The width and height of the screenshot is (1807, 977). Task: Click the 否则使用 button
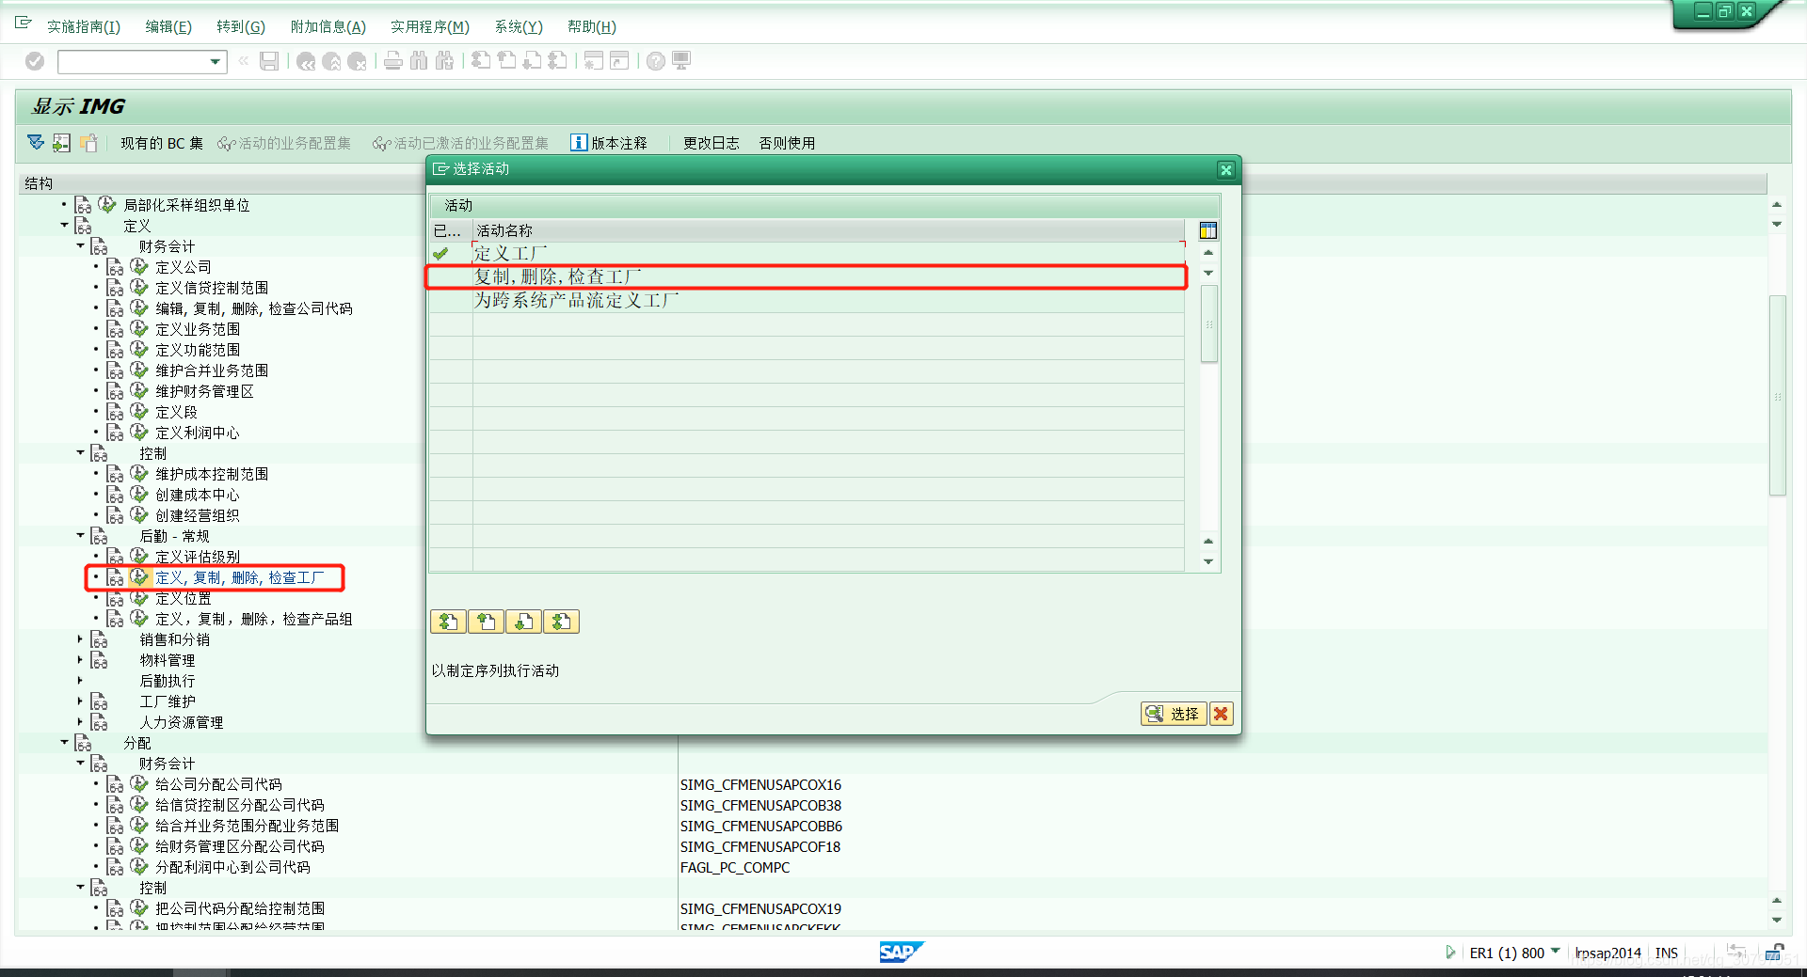pos(788,143)
